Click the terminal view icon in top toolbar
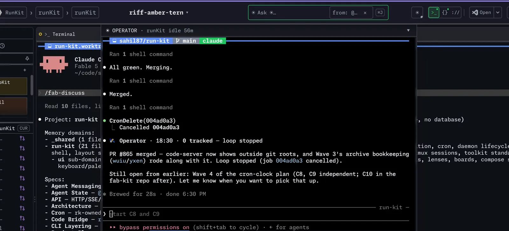 click(x=434, y=12)
